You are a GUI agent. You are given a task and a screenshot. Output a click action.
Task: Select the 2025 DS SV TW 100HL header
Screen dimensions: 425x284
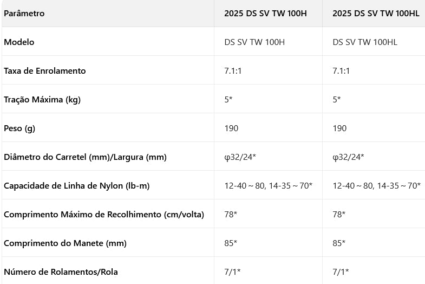pyautogui.click(x=376, y=13)
